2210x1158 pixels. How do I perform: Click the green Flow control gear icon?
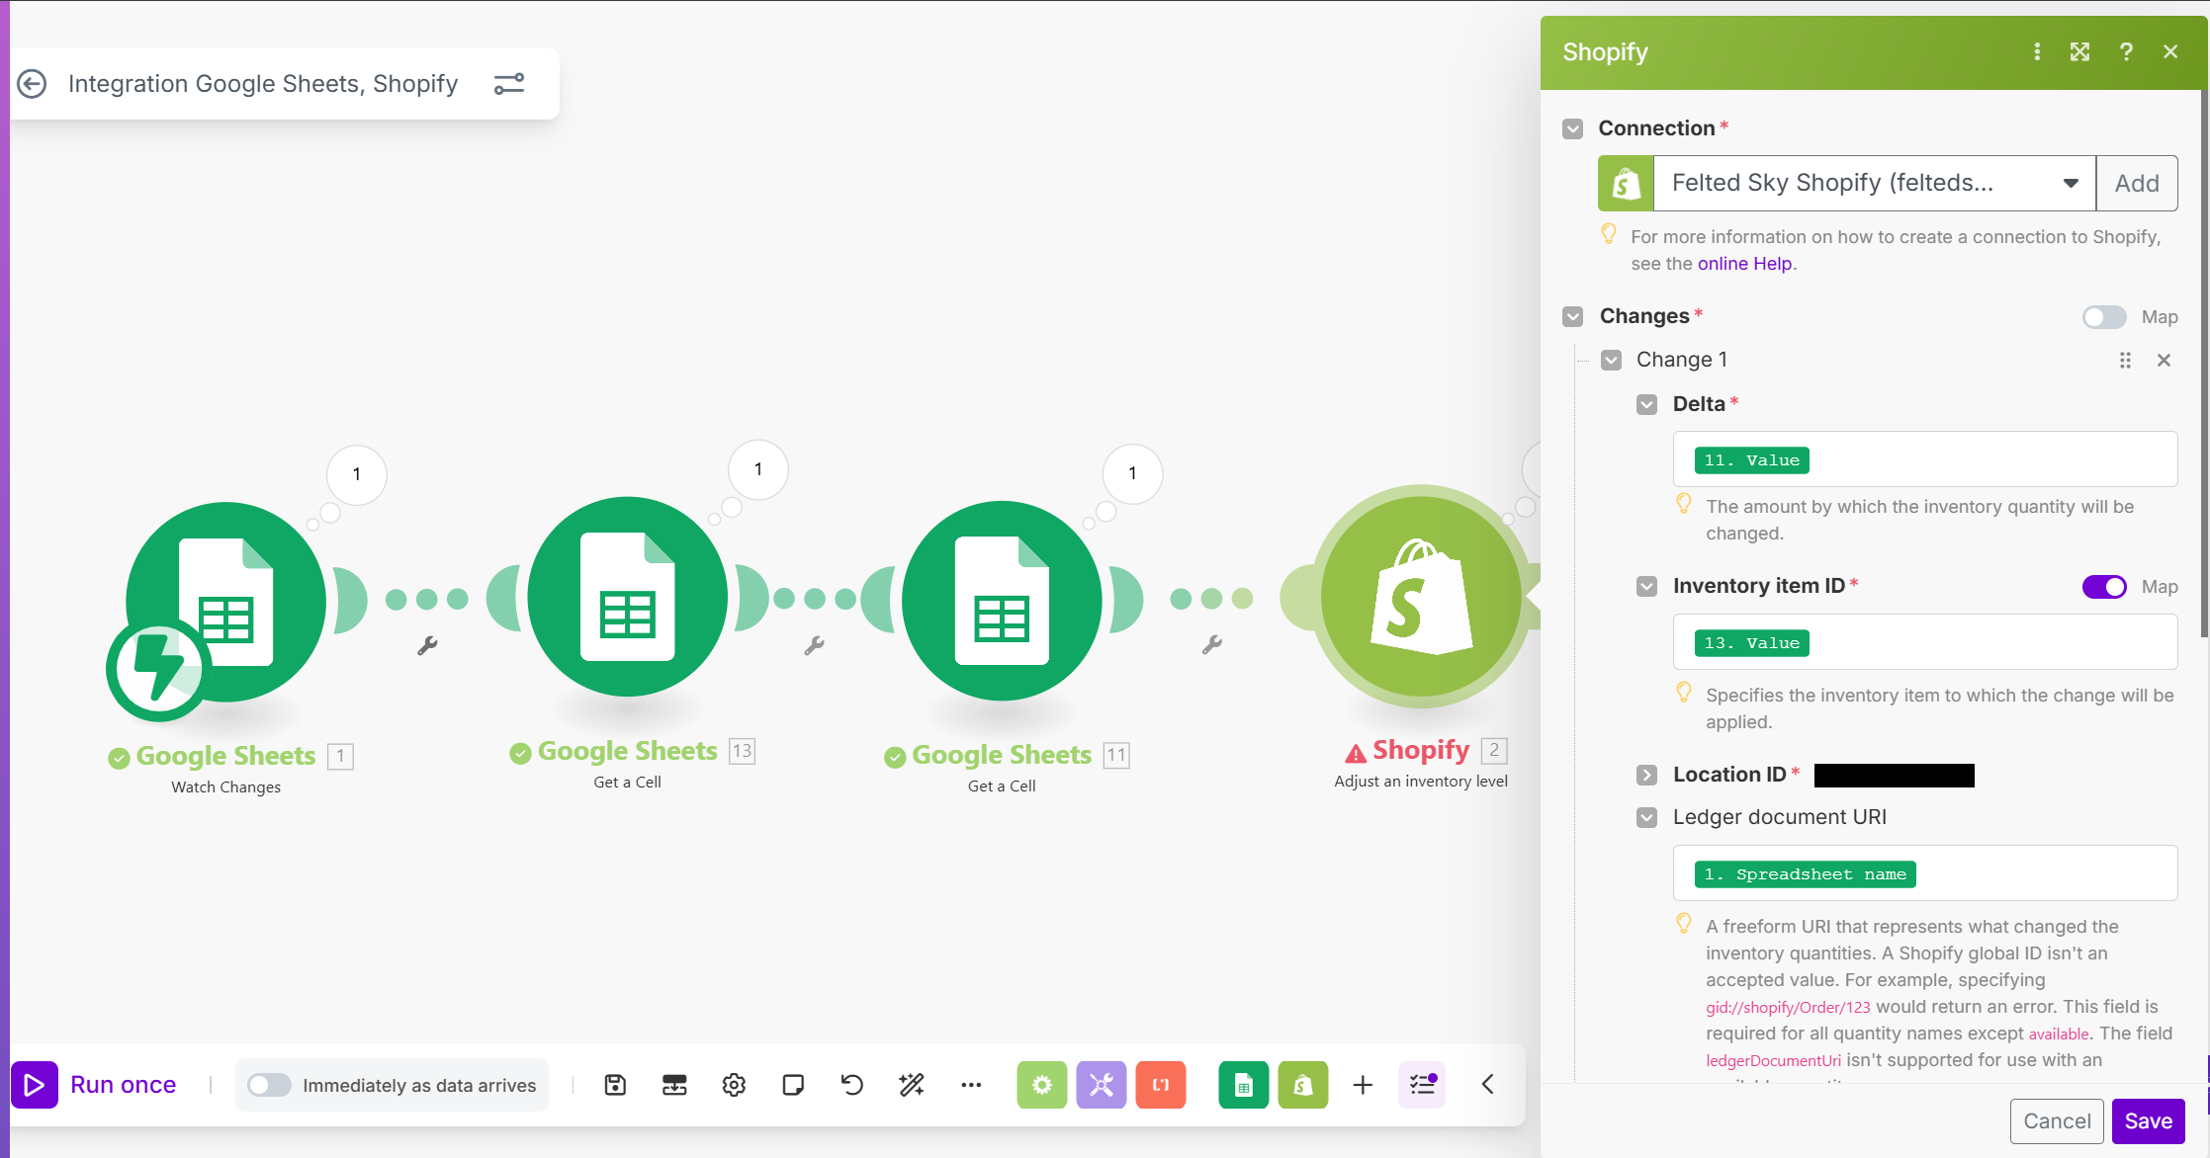[x=1041, y=1085]
